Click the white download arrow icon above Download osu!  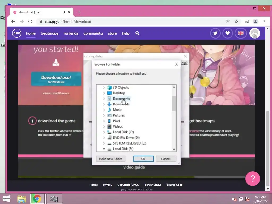(x=56, y=62)
